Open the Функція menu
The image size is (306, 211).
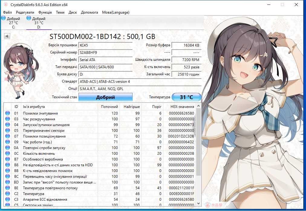pyautogui.click(x=45, y=12)
